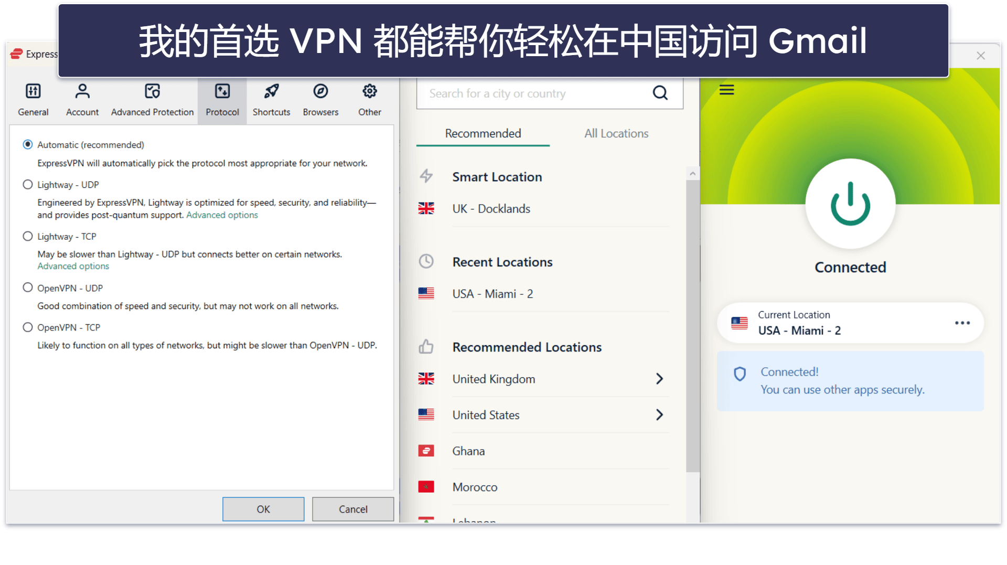
Task: Open Current Location more options dots
Action: coord(962,323)
